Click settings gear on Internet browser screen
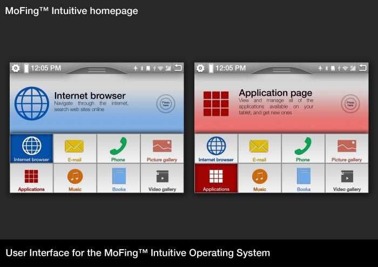 [x=16, y=69]
